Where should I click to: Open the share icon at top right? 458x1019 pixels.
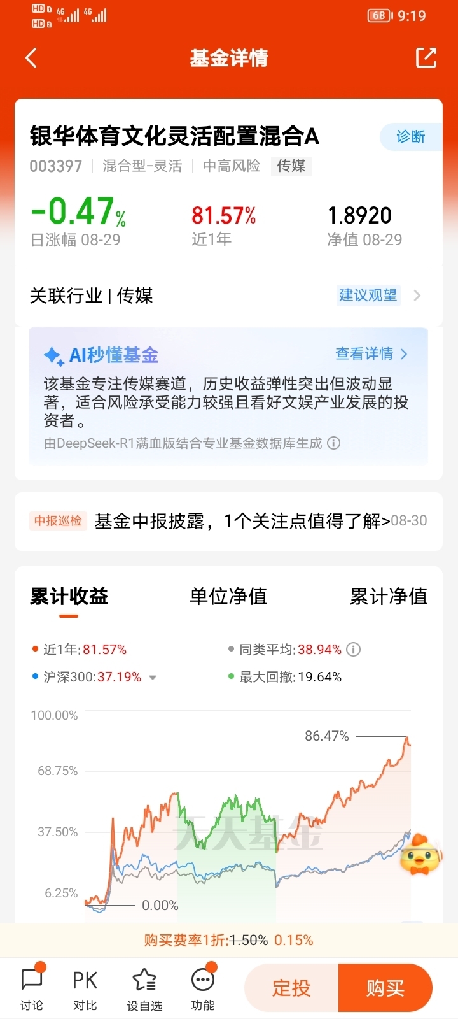[x=426, y=57]
